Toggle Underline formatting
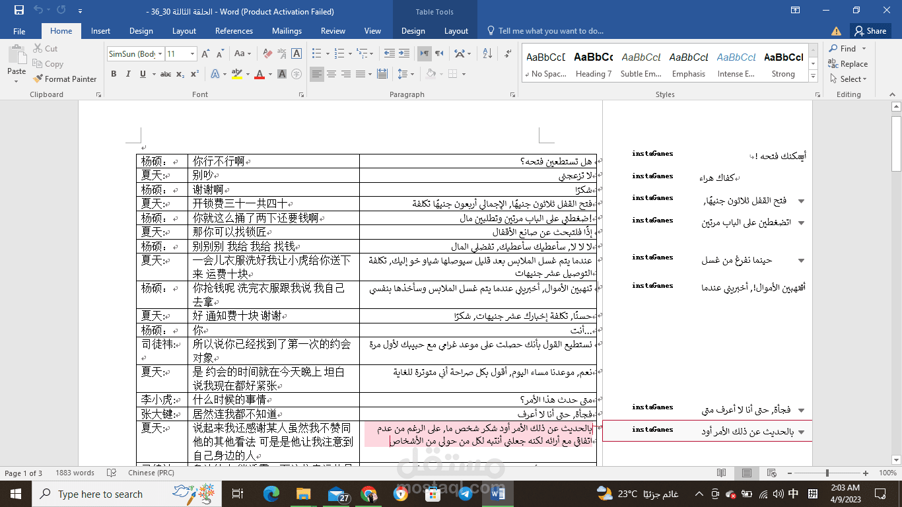This screenshot has height=507, width=902. click(x=143, y=74)
